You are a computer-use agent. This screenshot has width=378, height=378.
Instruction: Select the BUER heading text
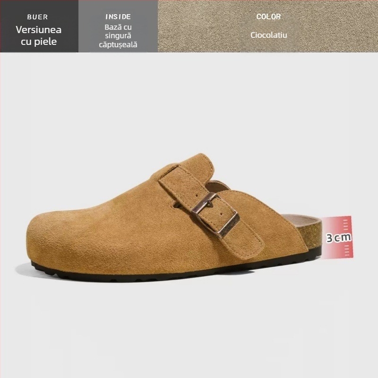pyautogui.click(x=38, y=17)
